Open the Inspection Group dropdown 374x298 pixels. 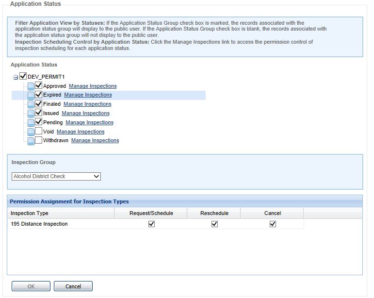pyautogui.click(x=56, y=176)
